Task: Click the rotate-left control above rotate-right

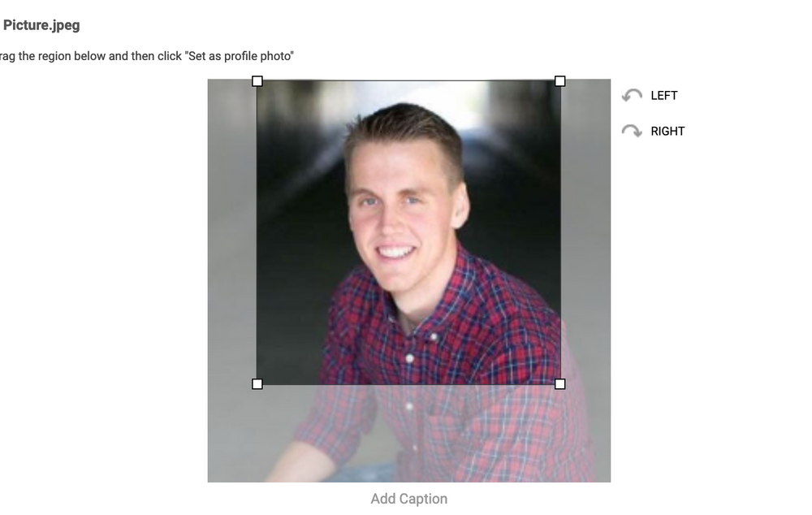Action: (x=632, y=94)
